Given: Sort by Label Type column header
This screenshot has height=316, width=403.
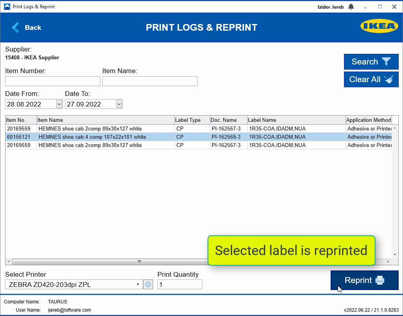Looking at the screenshot, I should tap(192, 120).
